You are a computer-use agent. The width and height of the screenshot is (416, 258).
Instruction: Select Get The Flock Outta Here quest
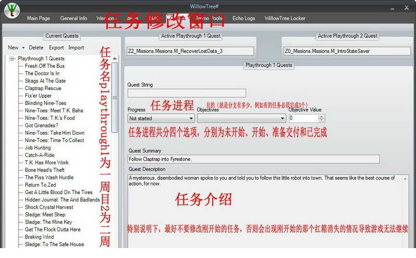[53, 229]
